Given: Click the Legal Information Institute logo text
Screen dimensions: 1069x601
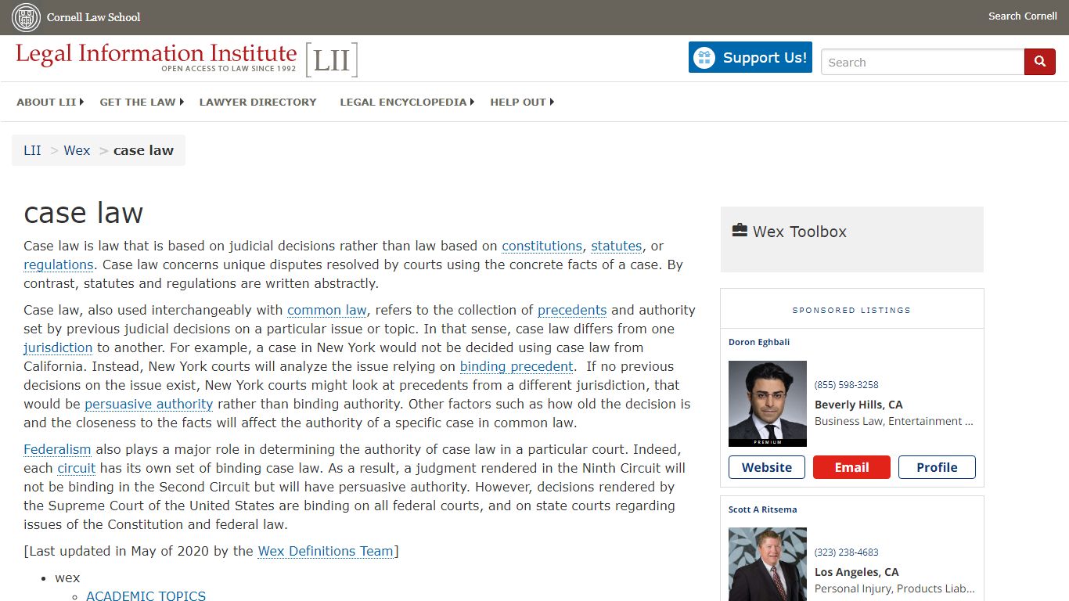Looking at the screenshot, I should 157,56.
